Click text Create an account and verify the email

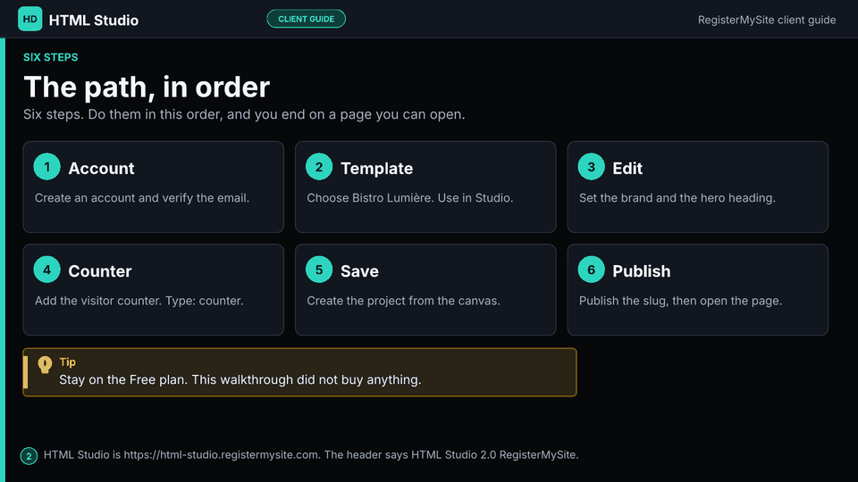coord(142,198)
